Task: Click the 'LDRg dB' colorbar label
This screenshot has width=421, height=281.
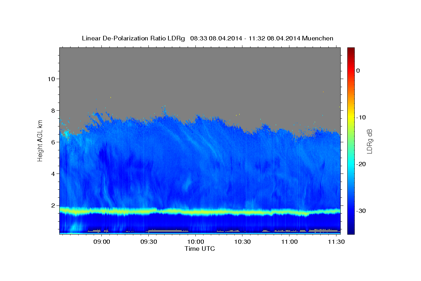Action: tap(369, 141)
